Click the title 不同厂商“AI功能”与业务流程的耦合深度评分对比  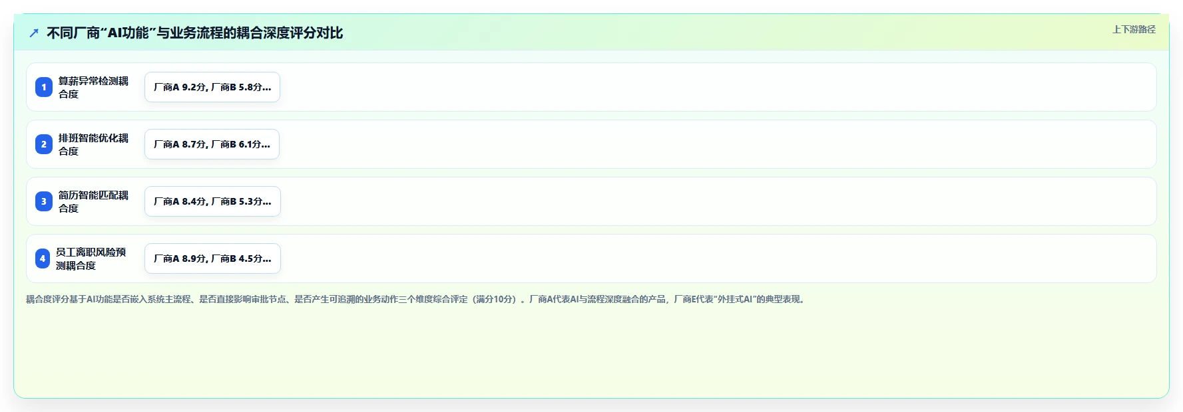(195, 33)
